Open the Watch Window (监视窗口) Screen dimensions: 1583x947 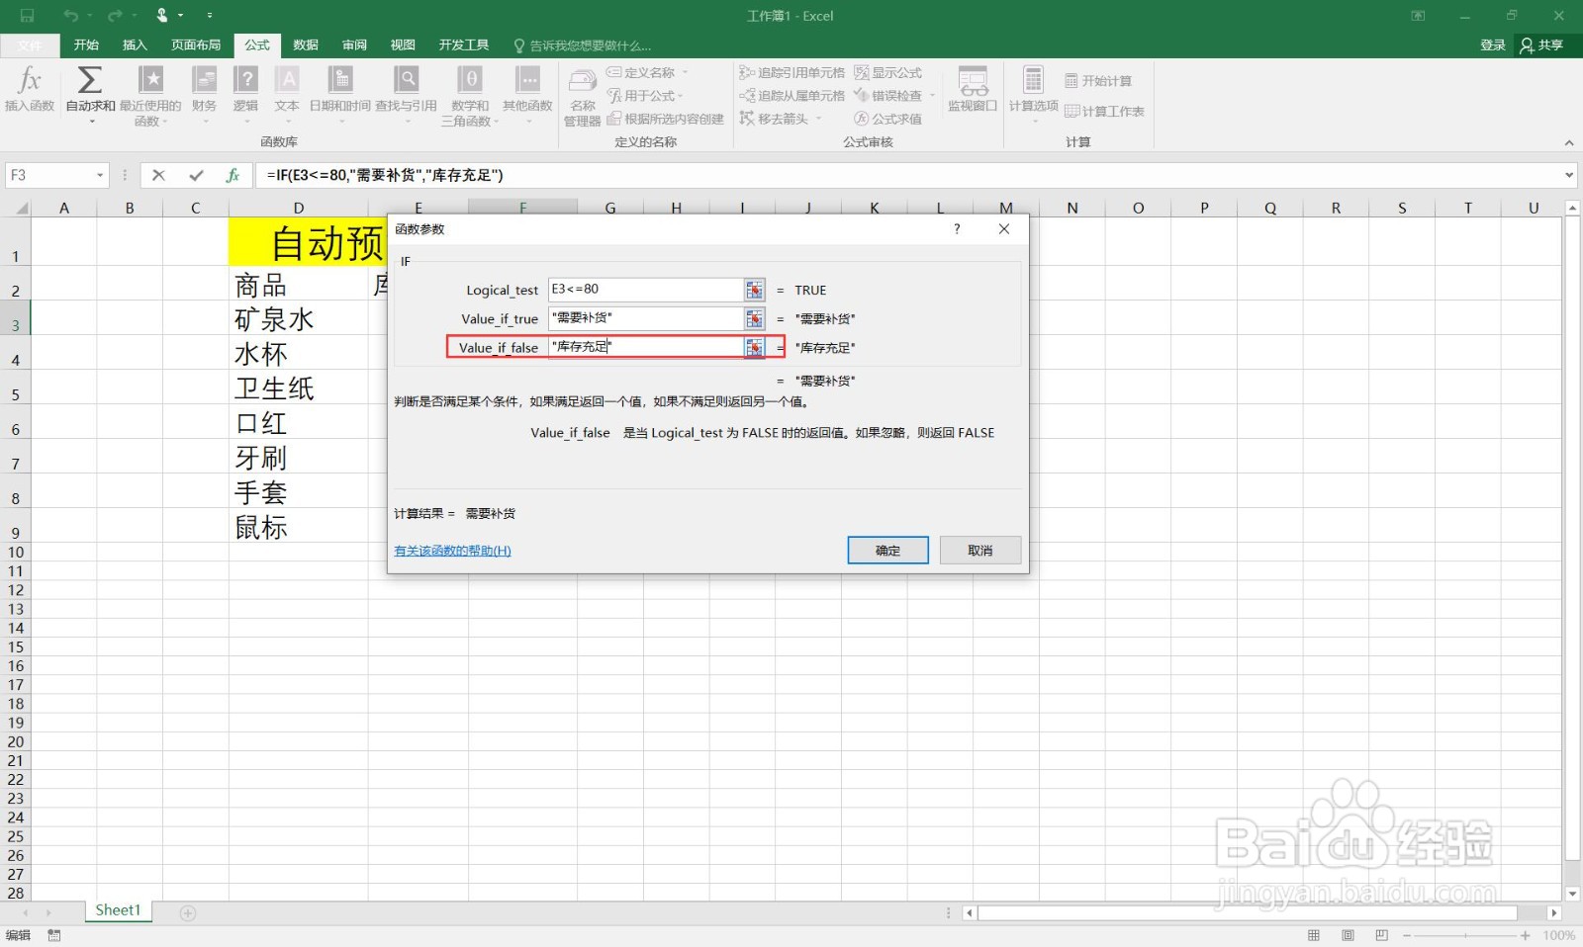tap(973, 89)
